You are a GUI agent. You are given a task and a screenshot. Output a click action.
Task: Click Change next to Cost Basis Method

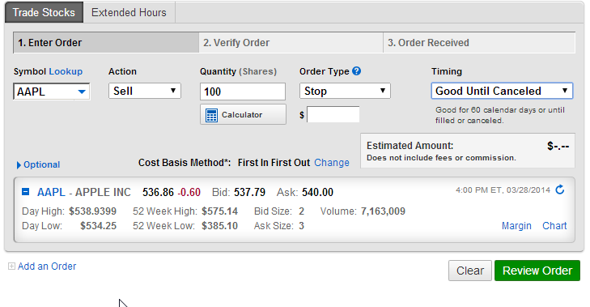click(332, 162)
